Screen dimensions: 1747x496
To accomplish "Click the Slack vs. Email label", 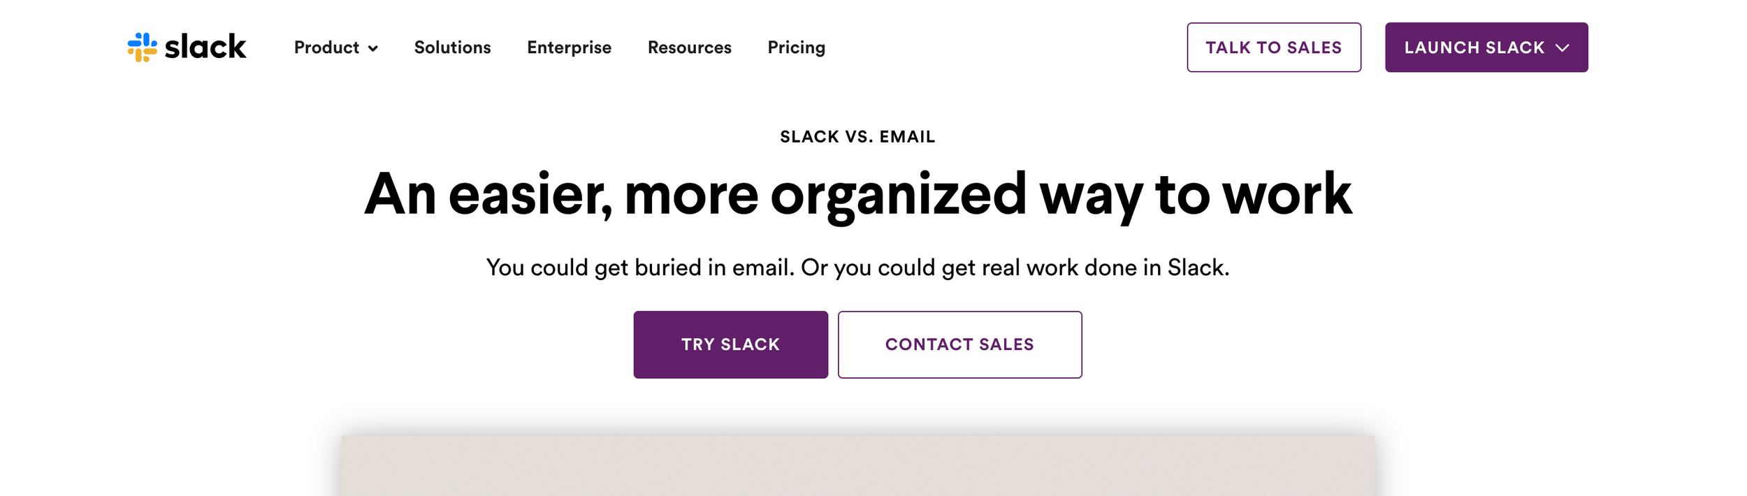I will pyautogui.click(x=857, y=137).
